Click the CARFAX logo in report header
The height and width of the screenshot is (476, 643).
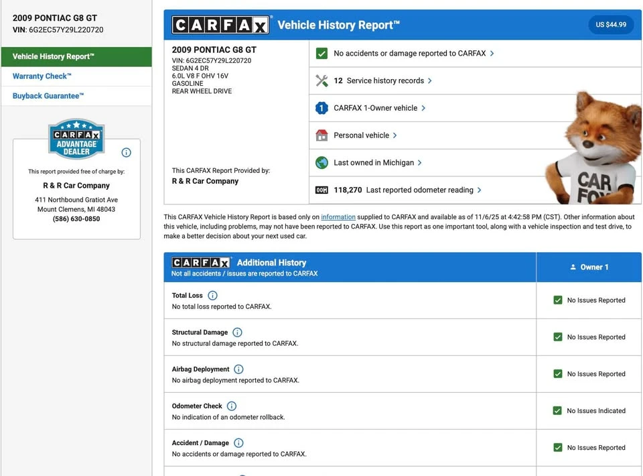pyautogui.click(x=220, y=25)
